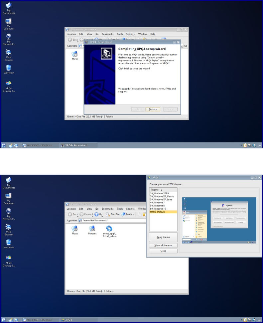263x323 pixels.
Task: Click Documents - Konqueror taskbar entry on desktop with theme window
Action: click(x=40, y=320)
